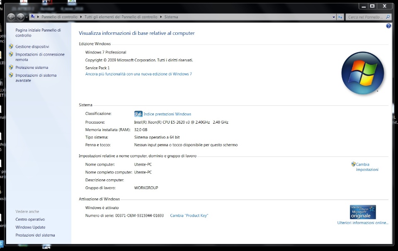Open address bar history dropdown
The height and width of the screenshot is (251, 398).
334,17
